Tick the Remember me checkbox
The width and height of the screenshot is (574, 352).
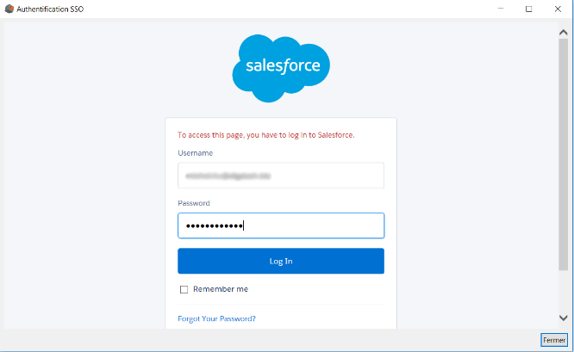(184, 289)
